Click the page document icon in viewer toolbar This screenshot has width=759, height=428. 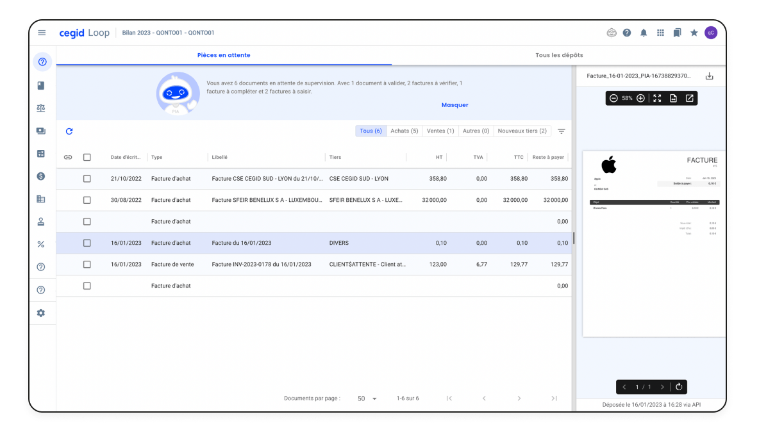(x=673, y=98)
